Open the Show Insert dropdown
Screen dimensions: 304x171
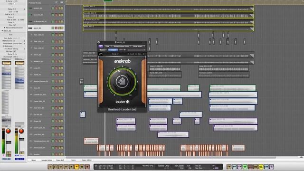(139, 47)
